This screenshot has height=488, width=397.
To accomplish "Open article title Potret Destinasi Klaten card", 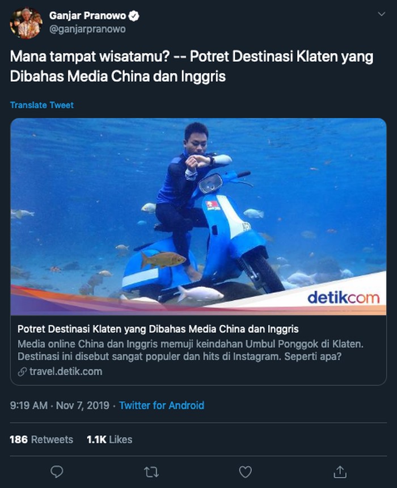I will click(x=158, y=329).
